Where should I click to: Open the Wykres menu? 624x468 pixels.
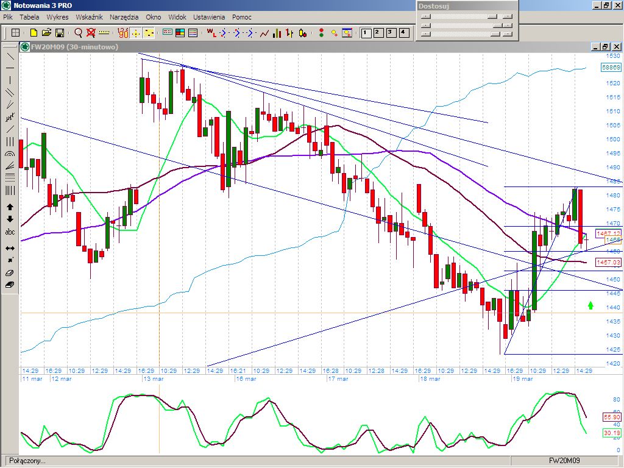(x=57, y=17)
